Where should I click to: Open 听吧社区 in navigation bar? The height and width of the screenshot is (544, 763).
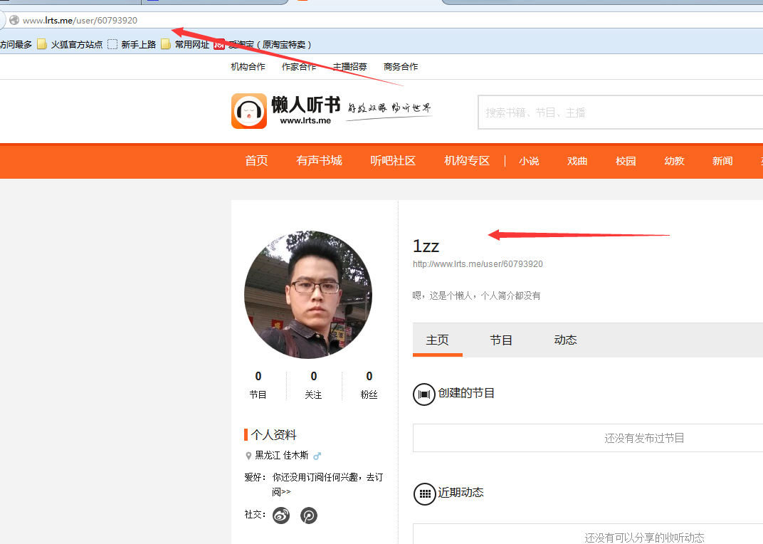tap(393, 161)
